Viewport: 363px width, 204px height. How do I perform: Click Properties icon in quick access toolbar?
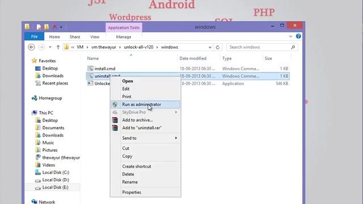(x=39, y=27)
